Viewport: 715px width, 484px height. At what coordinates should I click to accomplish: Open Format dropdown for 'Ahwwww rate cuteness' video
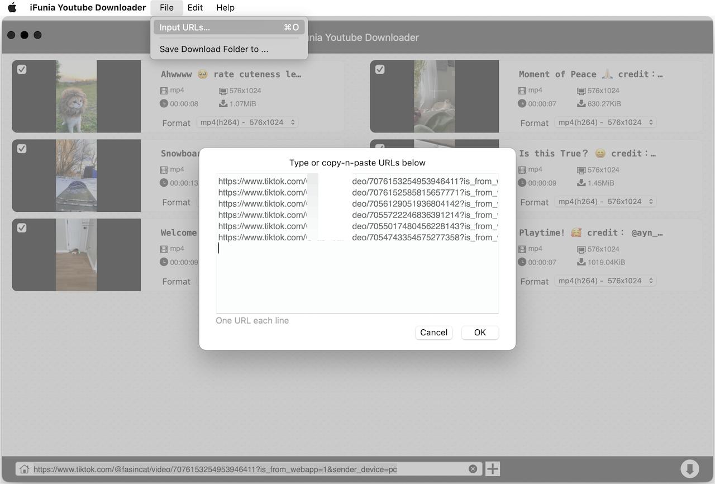click(247, 122)
